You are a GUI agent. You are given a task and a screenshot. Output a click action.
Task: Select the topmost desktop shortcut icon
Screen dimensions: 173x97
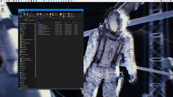pos(2,5)
